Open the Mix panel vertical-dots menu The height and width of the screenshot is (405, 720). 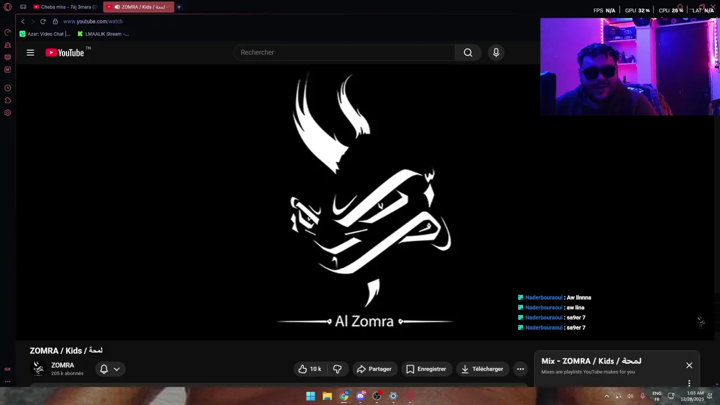pyautogui.click(x=689, y=383)
